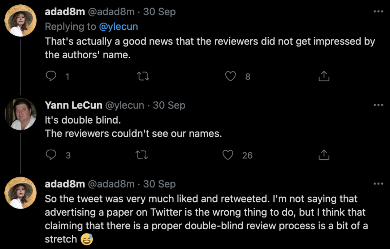Open adad8m's avatar on first tweet
Image resolution: width=390 pixels, height=249 pixels.
20,20
